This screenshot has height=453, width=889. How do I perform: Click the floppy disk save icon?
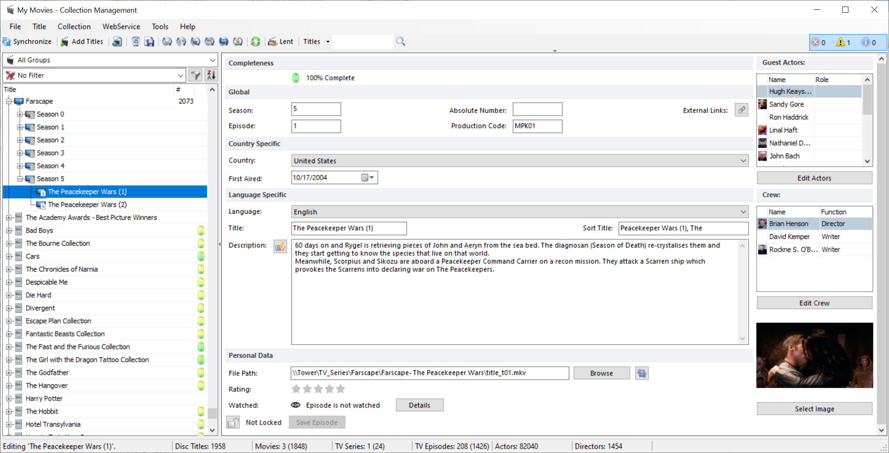[149, 41]
